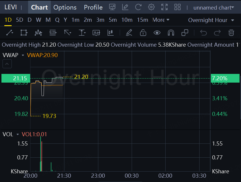This screenshot has height=182, width=241.
Task: Enable the magnet snap tool
Action: 171,33
